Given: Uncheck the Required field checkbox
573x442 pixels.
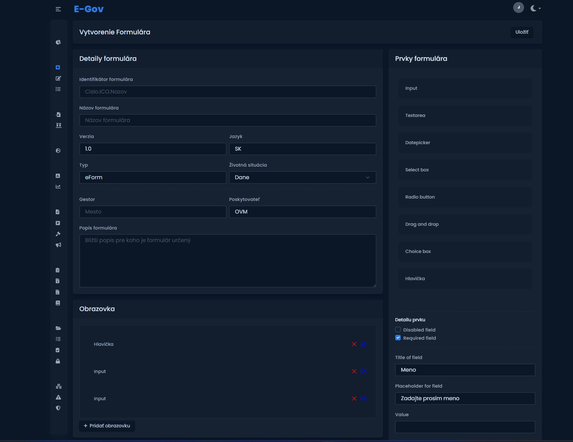Looking at the screenshot, I should pos(398,338).
